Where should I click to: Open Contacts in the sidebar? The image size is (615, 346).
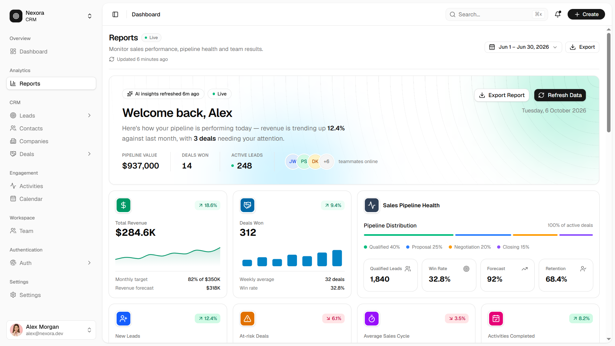(51, 128)
